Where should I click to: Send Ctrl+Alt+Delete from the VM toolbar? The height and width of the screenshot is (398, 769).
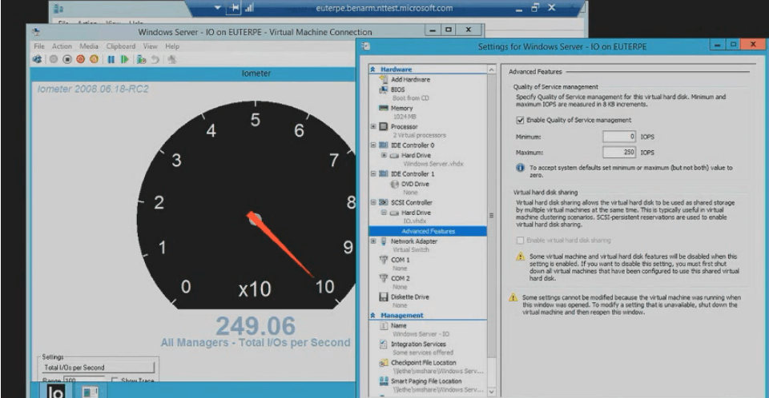(38, 59)
